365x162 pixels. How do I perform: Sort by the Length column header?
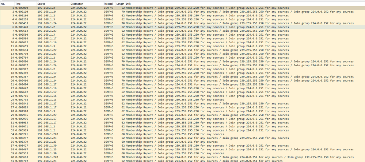point(120,4)
